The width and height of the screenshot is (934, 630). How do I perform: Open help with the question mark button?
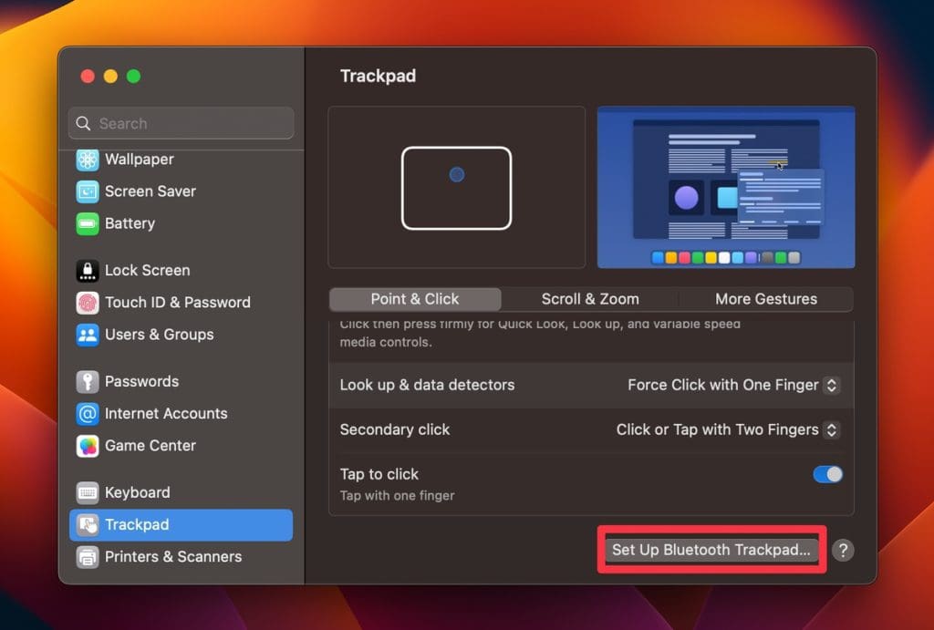coord(843,550)
